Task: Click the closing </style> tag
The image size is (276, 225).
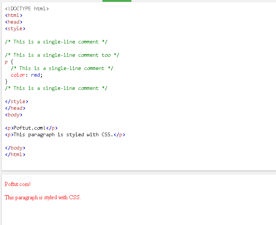Action: 17,102
